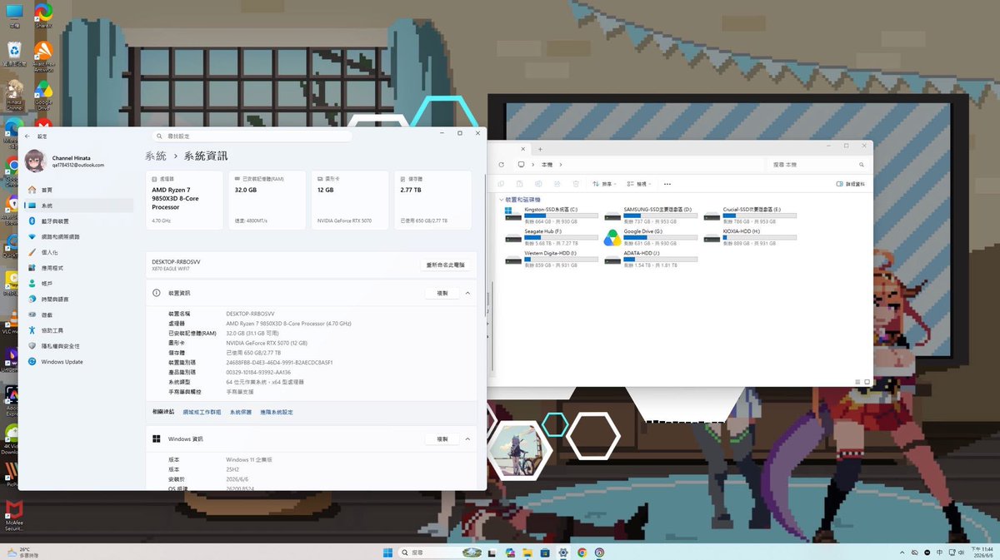The width and height of the screenshot is (1000, 560).
Task: Open 隱私權與安全性 settings
Action: [77, 346]
